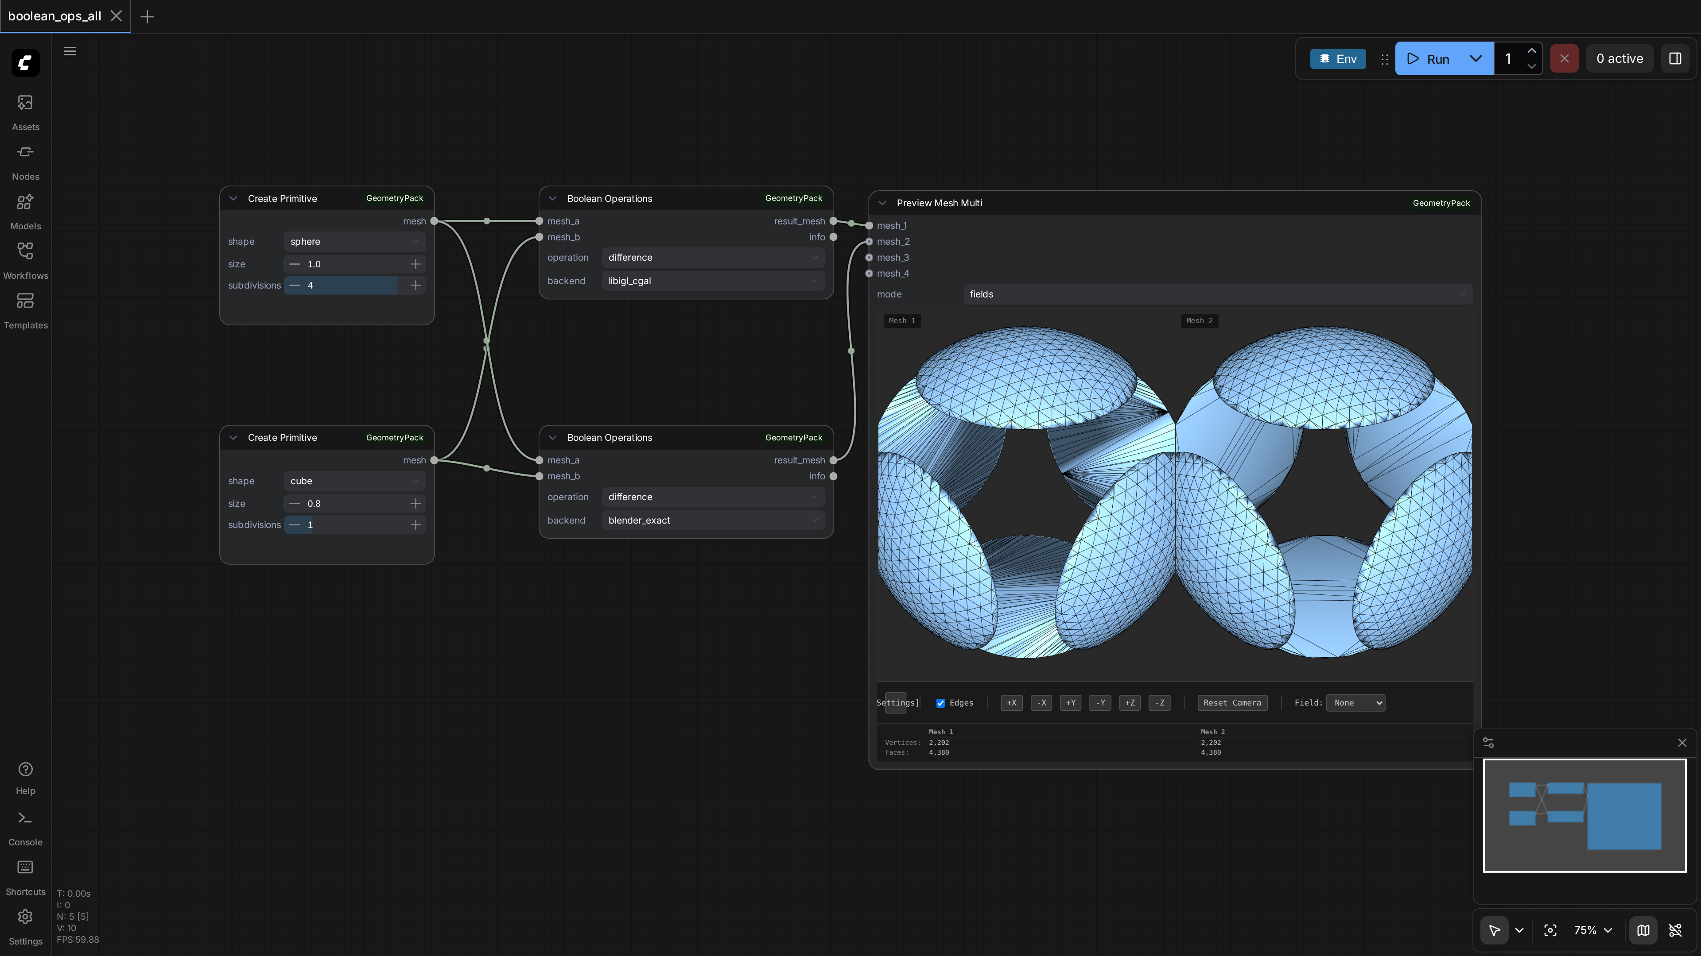Image resolution: width=1701 pixels, height=956 pixels.
Task: Increase the sphere size value
Action: point(416,264)
